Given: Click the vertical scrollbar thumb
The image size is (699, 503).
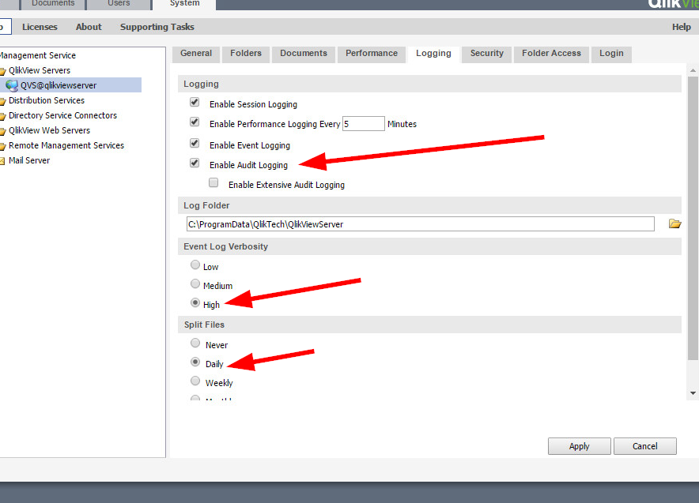Looking at the screenshot, I should click(x=693, y=218).
